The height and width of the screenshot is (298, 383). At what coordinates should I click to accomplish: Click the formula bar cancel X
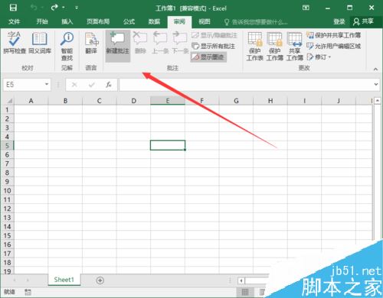(74, 84)
